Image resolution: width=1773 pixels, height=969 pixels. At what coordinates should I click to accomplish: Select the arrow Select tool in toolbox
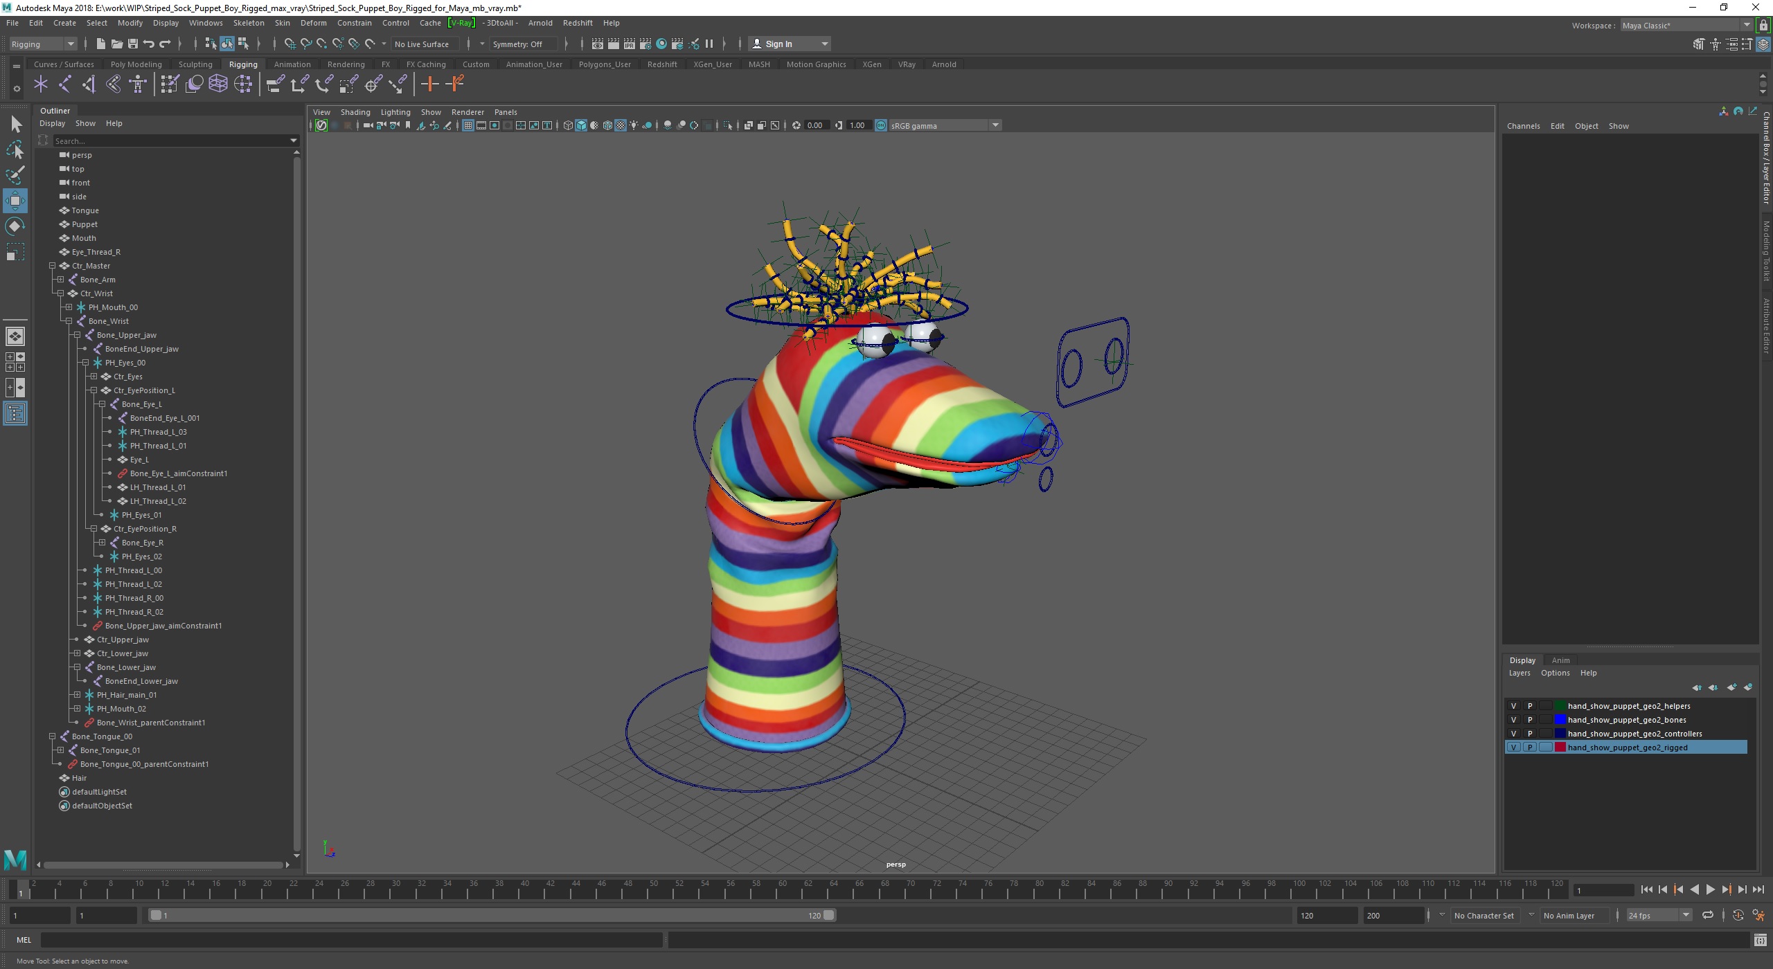[15, 125]
